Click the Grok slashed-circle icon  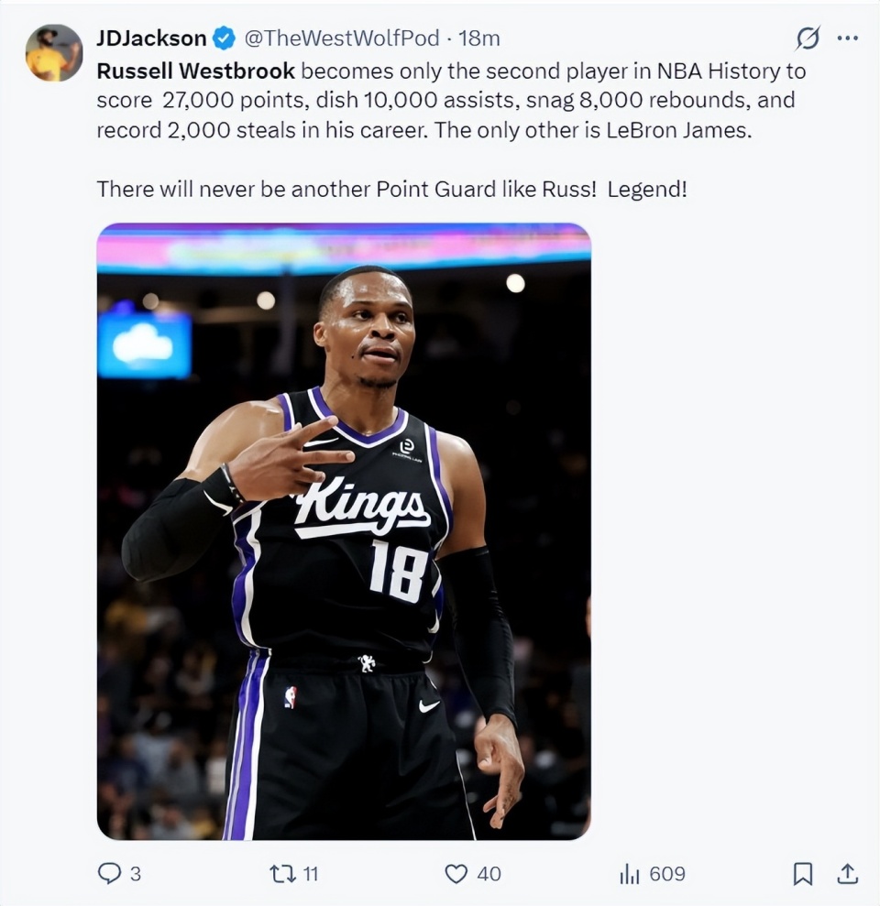click(x=808, y=38)
